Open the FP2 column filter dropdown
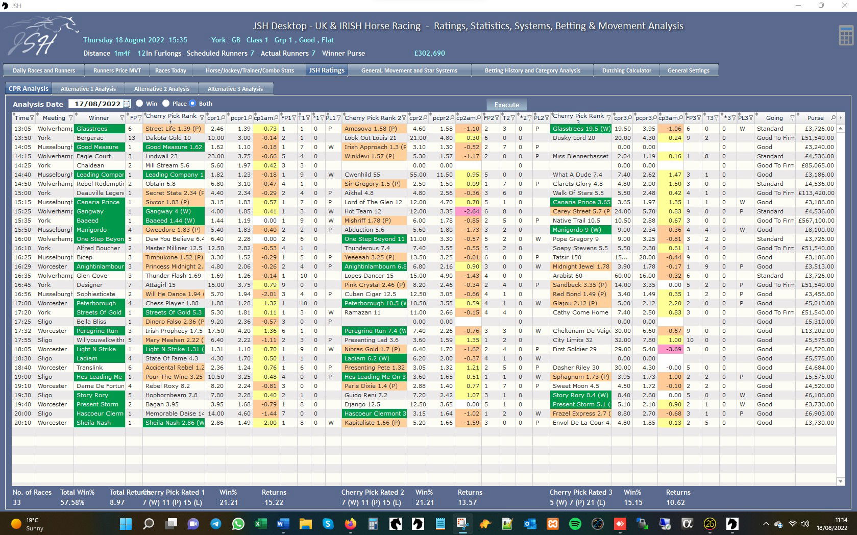This screenshot has width=857, height=535. (x=498, y=118)
